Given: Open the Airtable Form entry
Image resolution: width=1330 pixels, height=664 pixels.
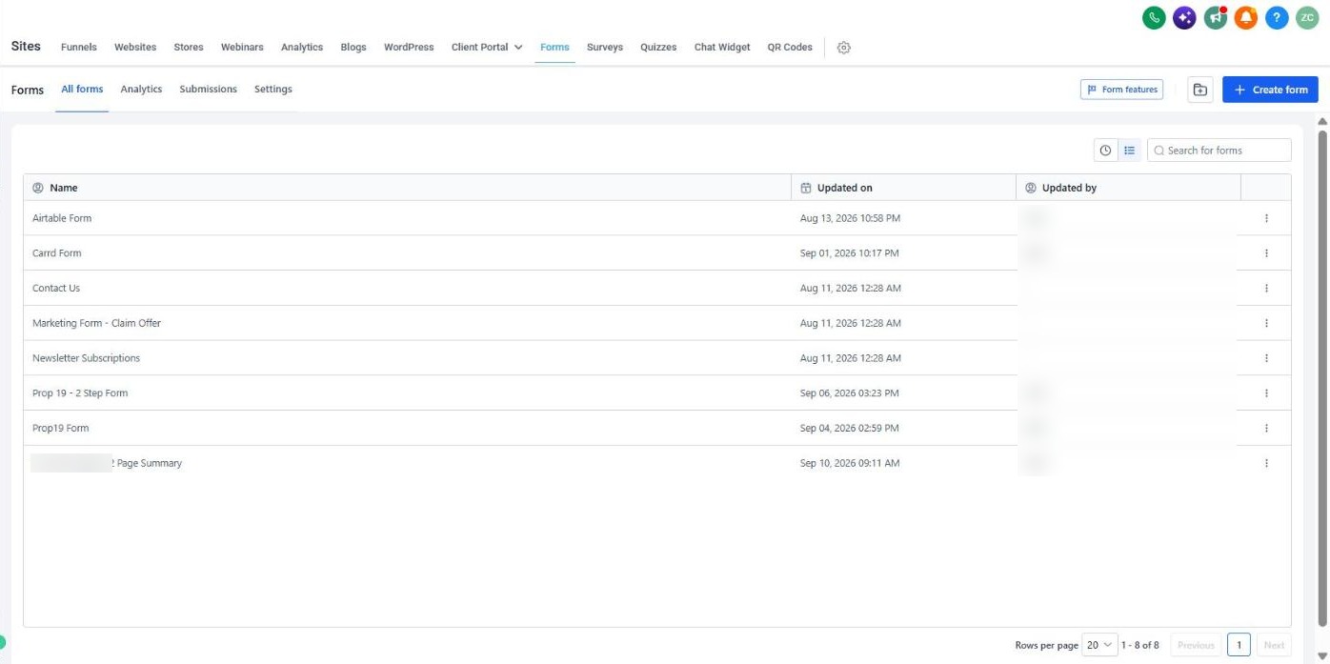Looking at the screenshot, I should 62,218.
